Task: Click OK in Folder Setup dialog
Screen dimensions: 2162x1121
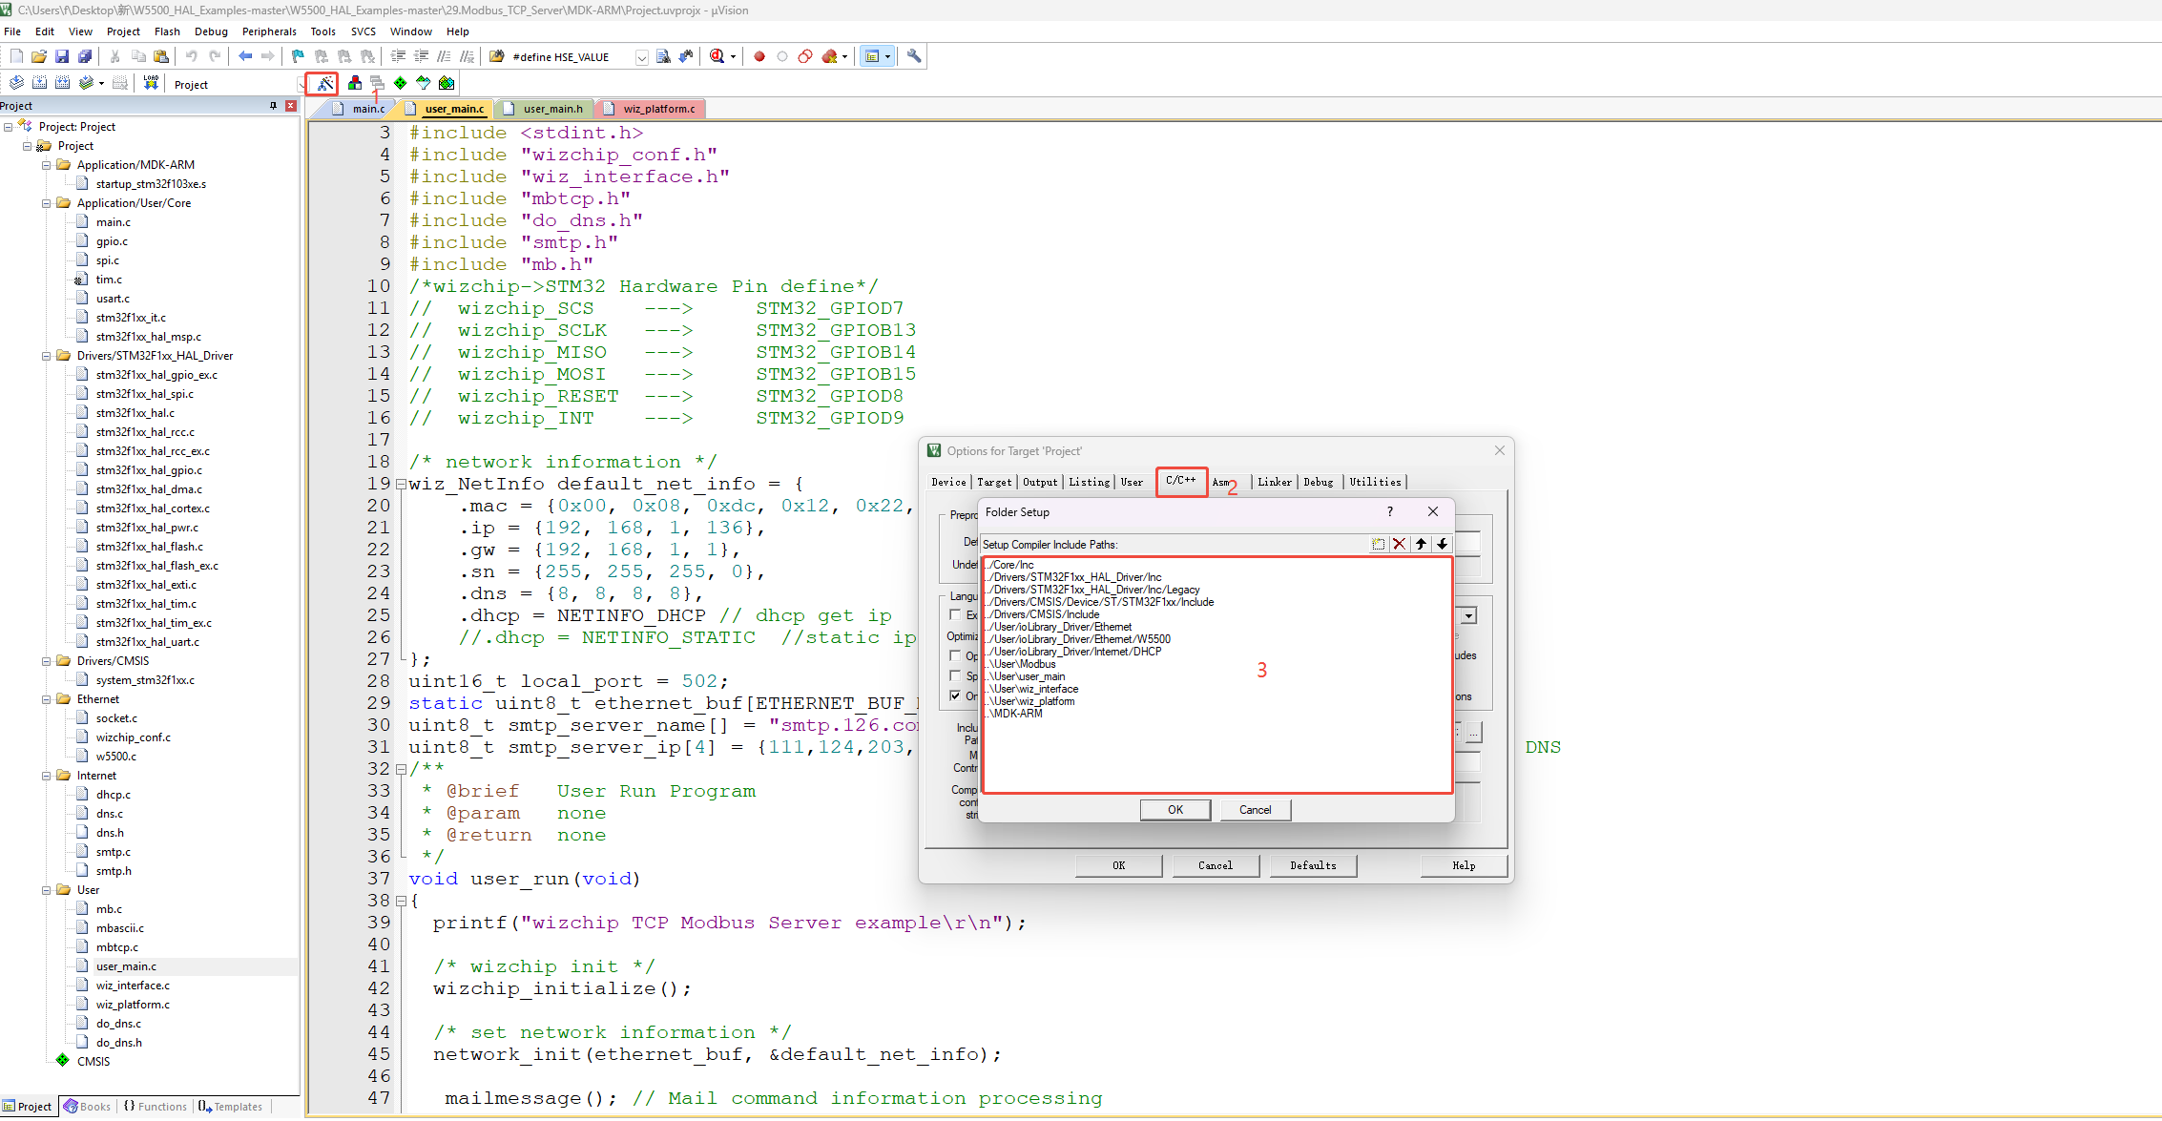Action: tap(1175, 810)
